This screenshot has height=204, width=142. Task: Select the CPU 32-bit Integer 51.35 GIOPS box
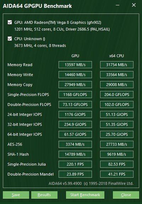pyautogui.click(x=117, y=124)
